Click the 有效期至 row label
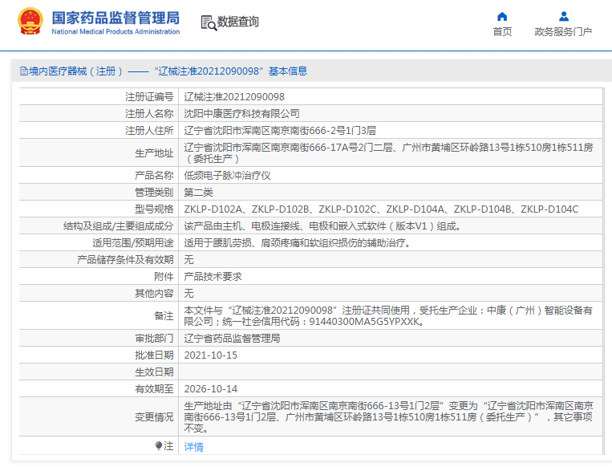Viewport: 612px width, 467px height. click(x=154, y=389)
